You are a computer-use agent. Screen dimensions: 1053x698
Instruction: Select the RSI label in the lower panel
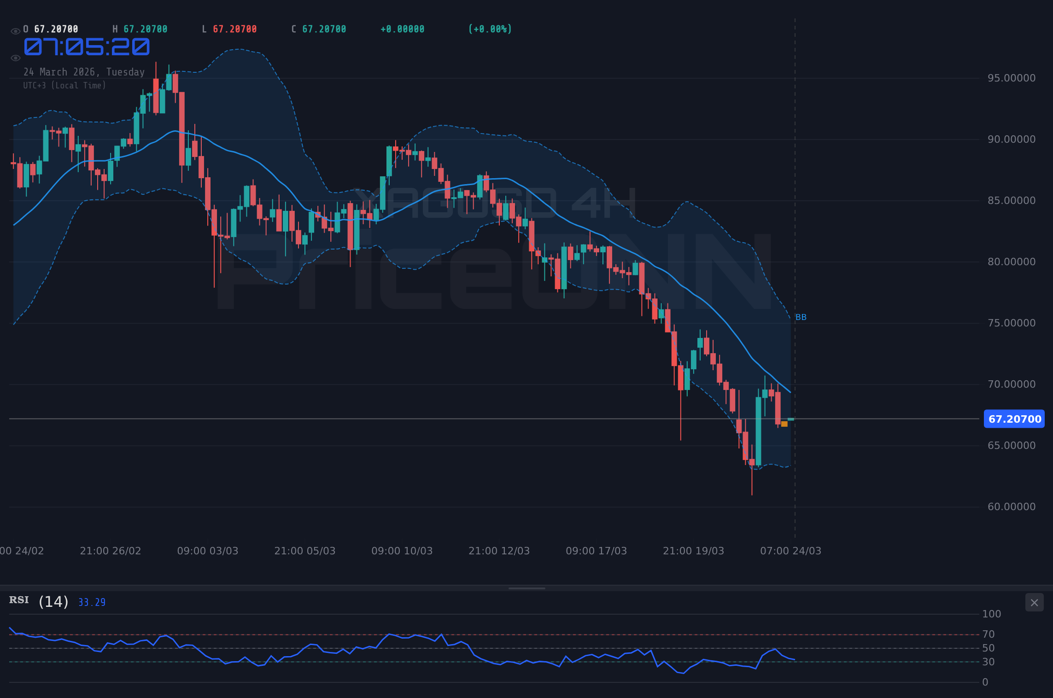point(18,600)
